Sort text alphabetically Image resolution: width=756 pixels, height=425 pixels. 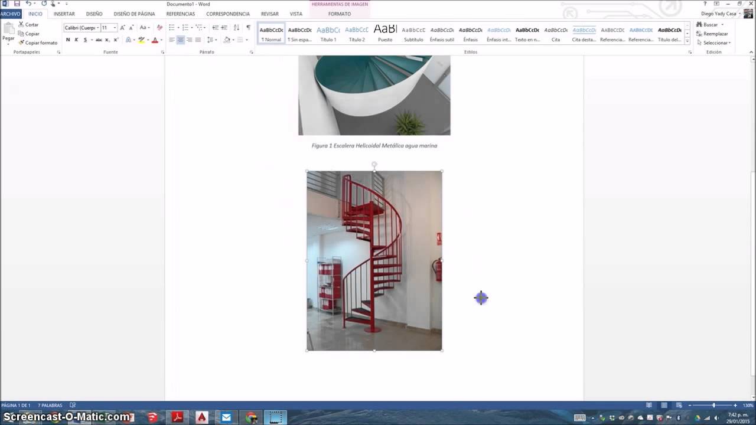coord(236,28)
